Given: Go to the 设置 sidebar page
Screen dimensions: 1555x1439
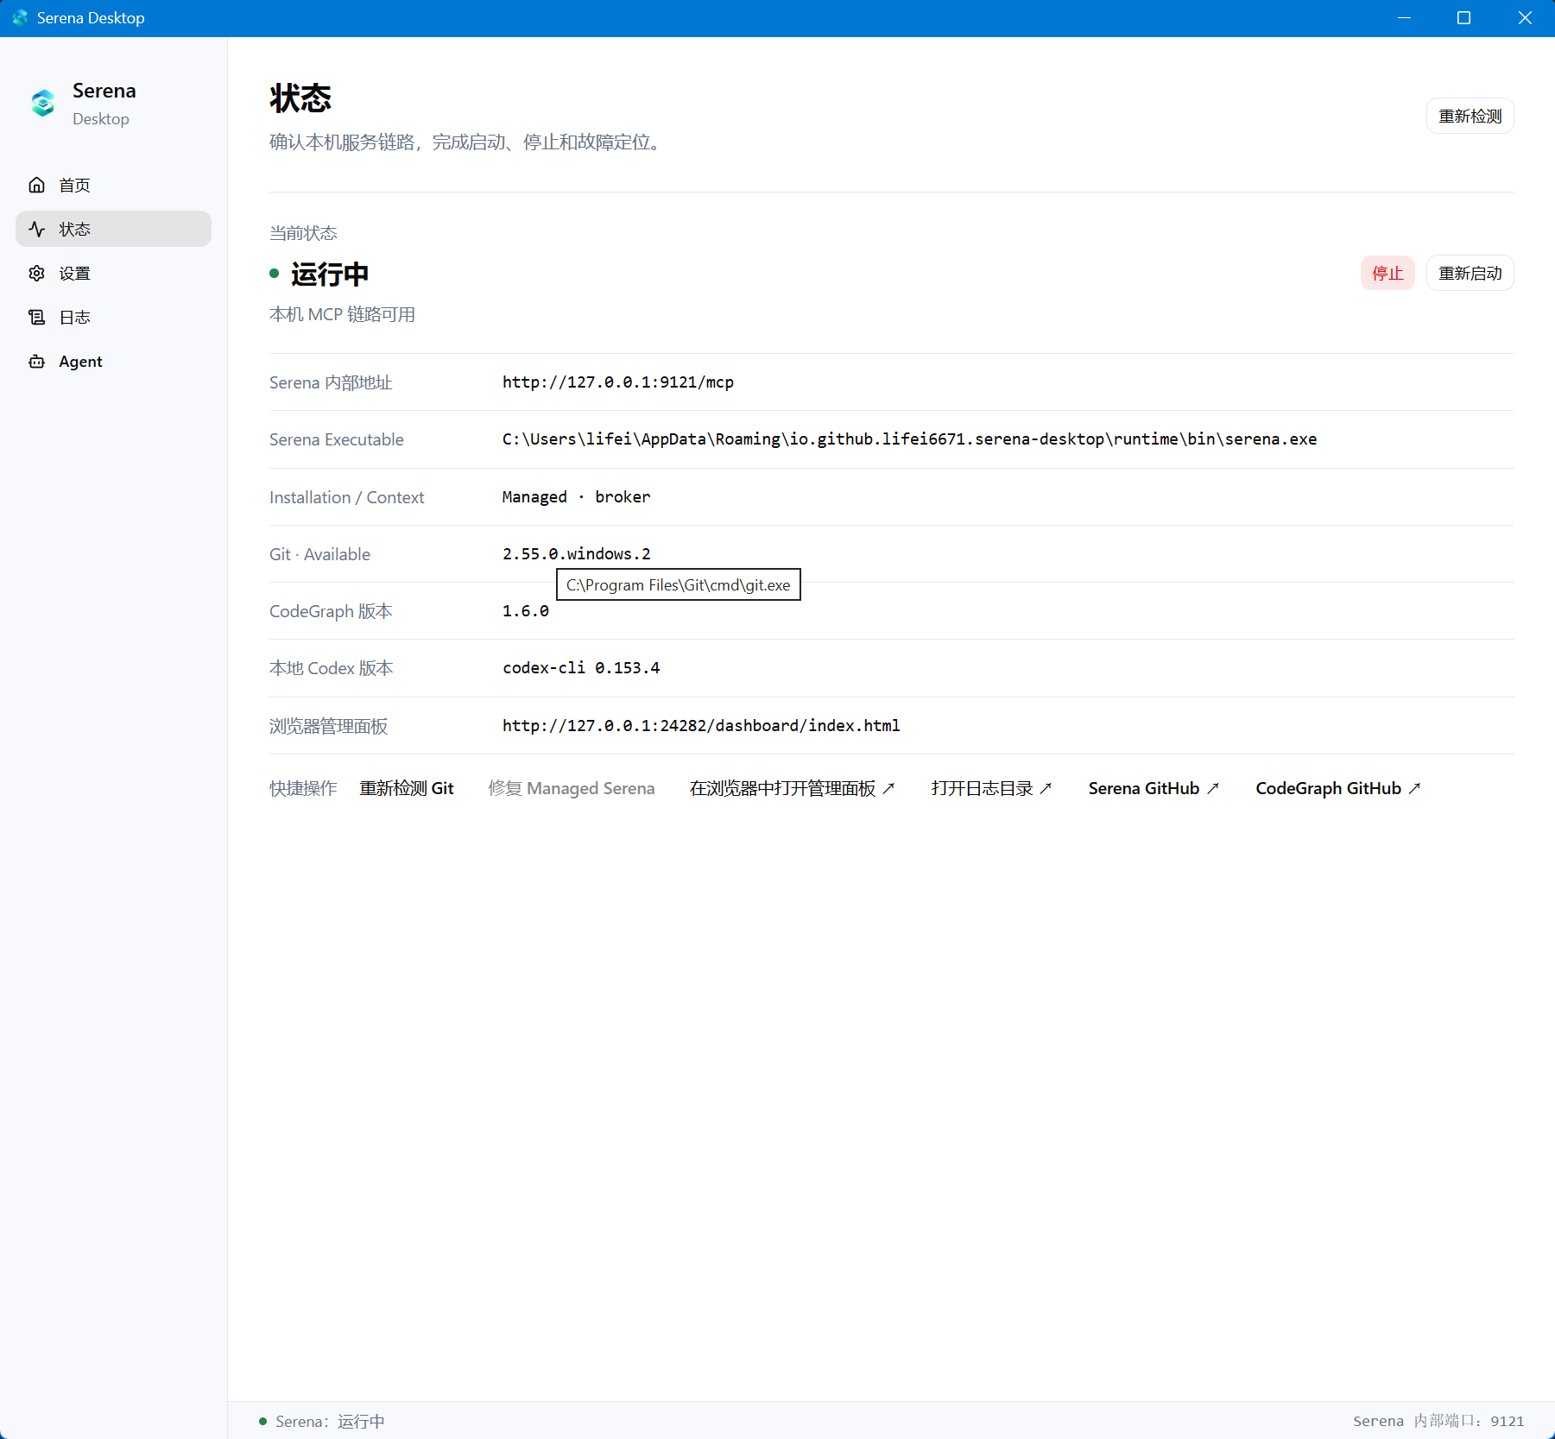Looking at the screenshot, I should (113, 273).
